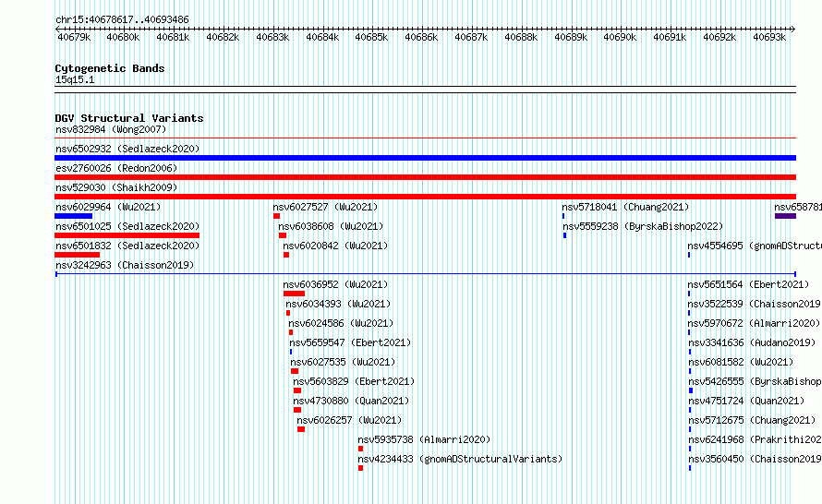Select nsv5559238 (ByrskaBishop2022) label

pyautogui.click(x=643, y=226)
